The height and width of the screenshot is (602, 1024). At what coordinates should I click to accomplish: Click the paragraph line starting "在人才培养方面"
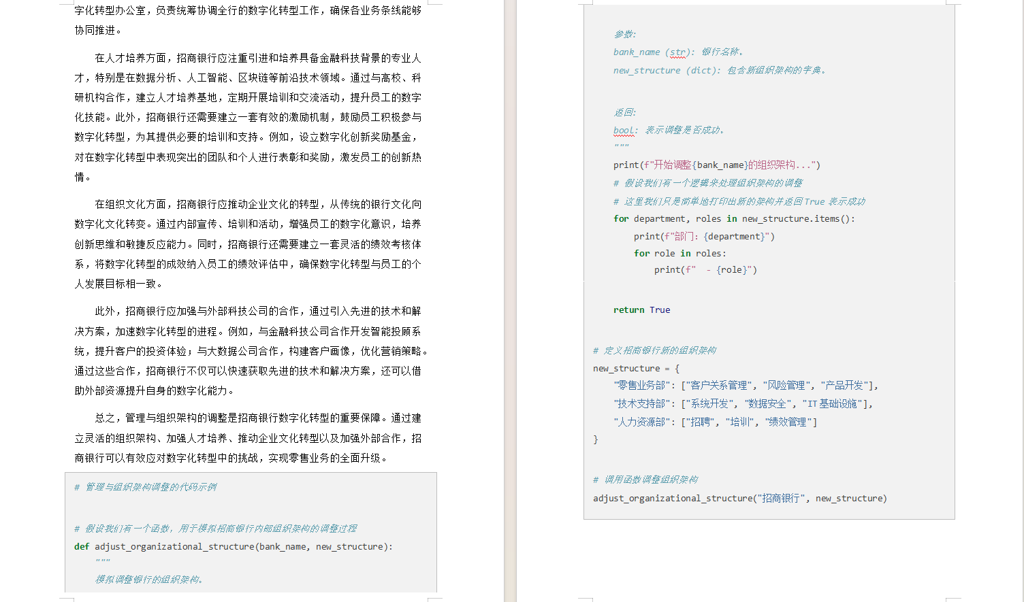[258, 58]
